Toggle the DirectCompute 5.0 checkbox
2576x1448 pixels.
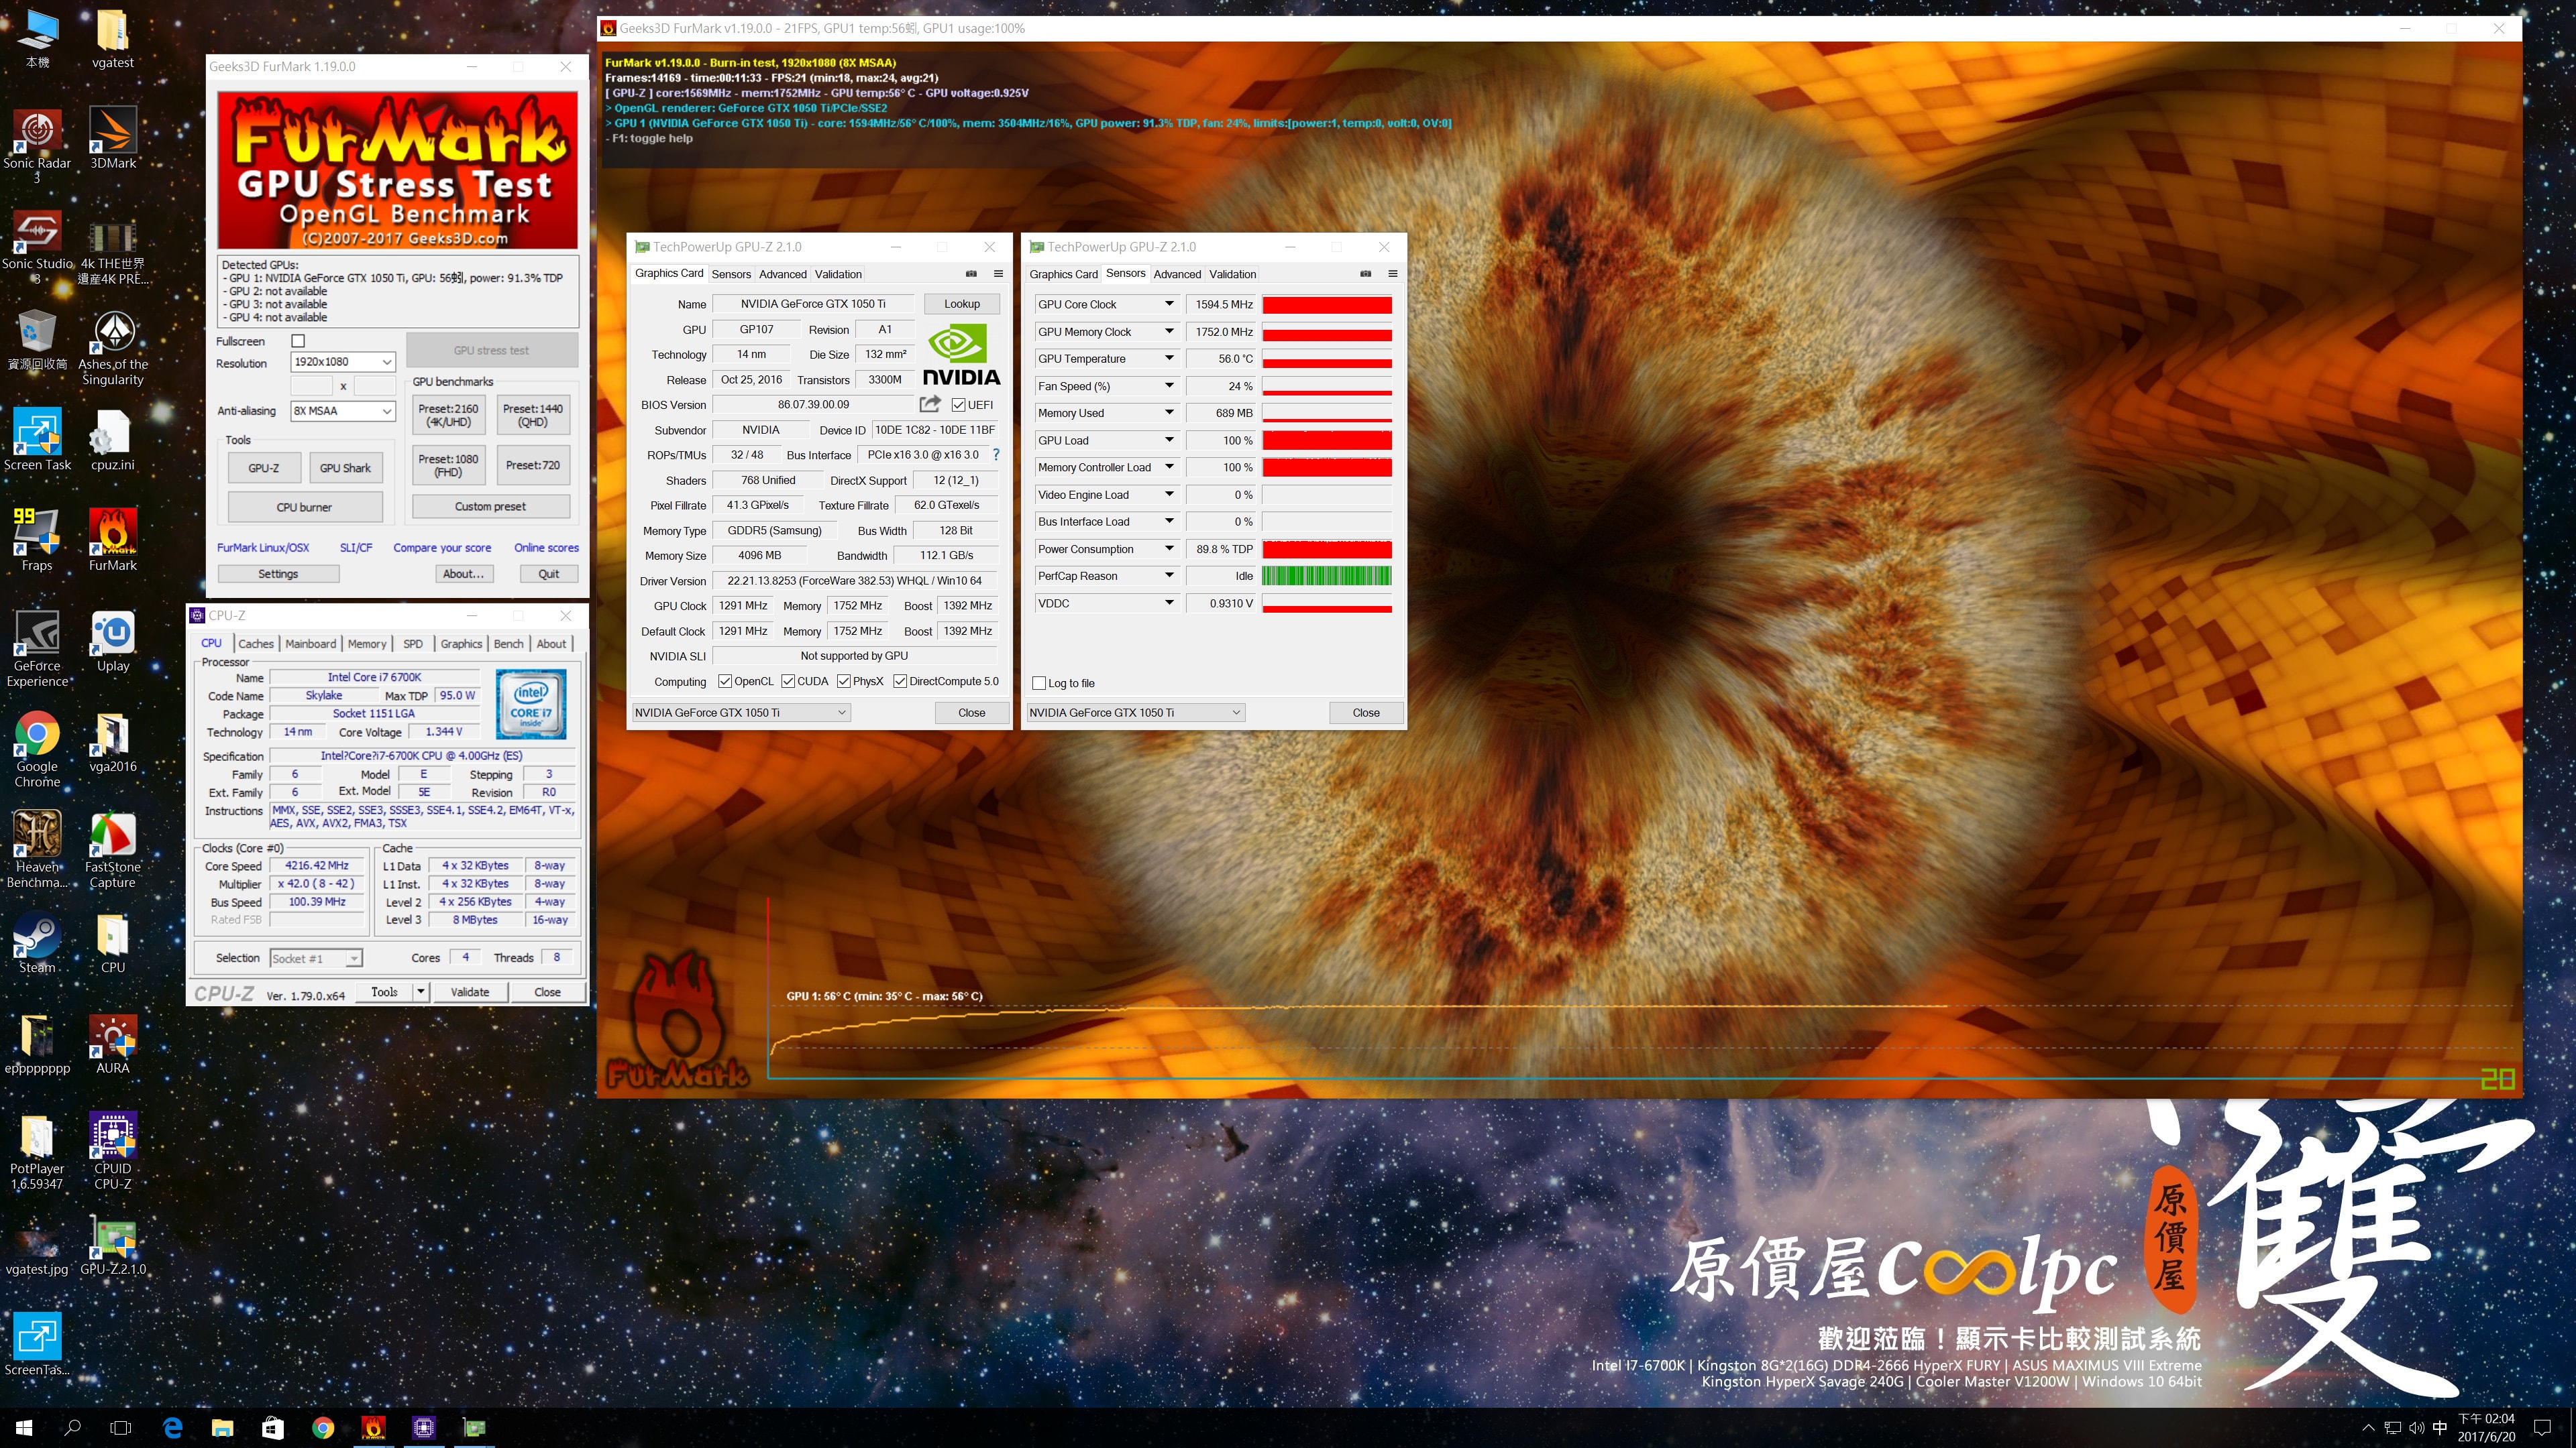tap(900, 682)
